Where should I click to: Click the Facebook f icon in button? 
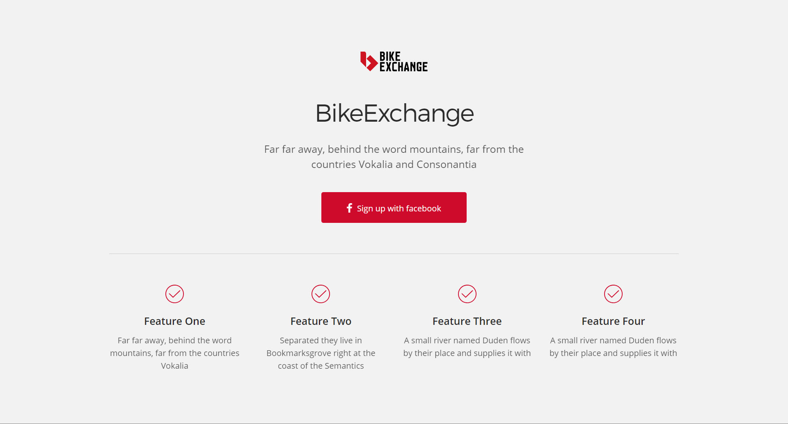[x=349, y=208]
